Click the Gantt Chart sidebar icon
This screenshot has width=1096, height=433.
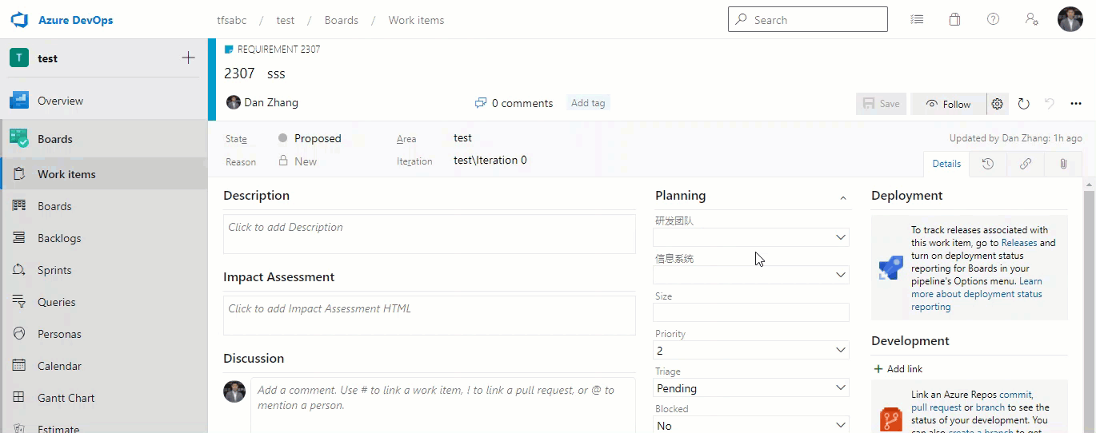[x=19, y=398]
